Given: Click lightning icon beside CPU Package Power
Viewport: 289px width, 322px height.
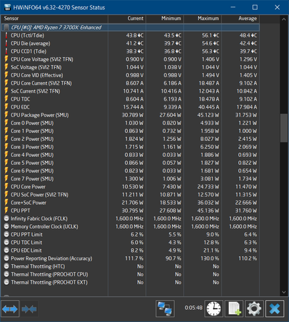Looking at the screenshot, I should [7, 115].
